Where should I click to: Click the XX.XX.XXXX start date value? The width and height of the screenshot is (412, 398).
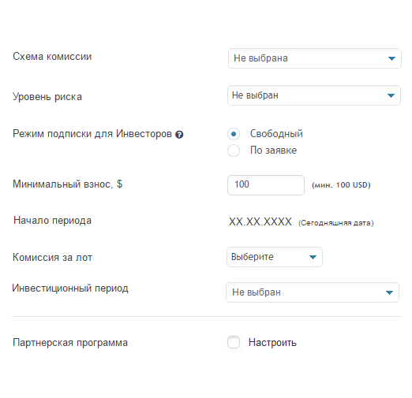coord(260,221)
